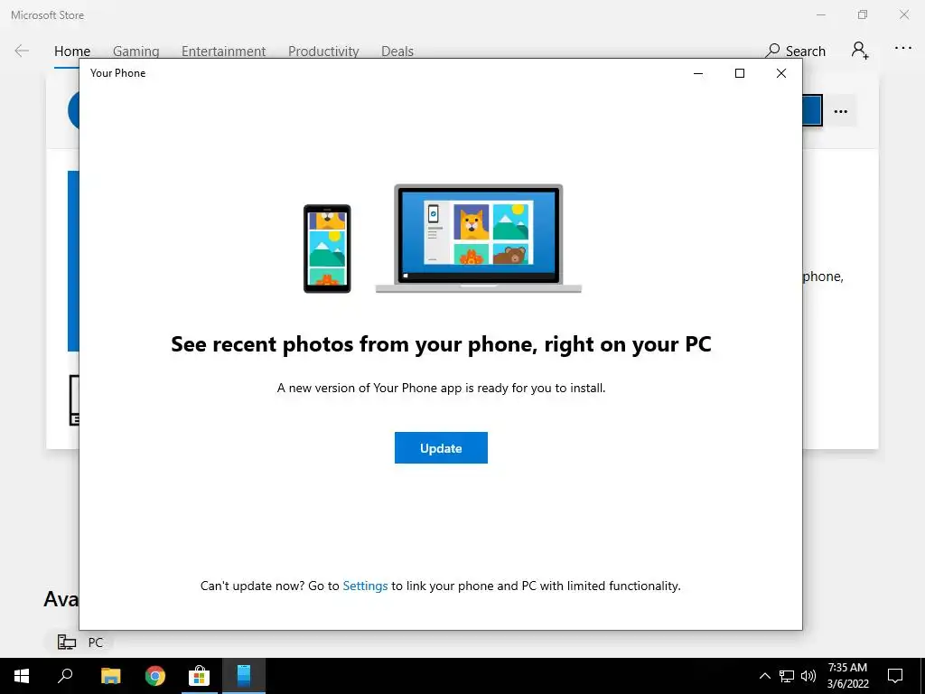The width and height of the screenshot is (925, 694).
Task: Click the 'A new version' message text
Action: [441, 389]
